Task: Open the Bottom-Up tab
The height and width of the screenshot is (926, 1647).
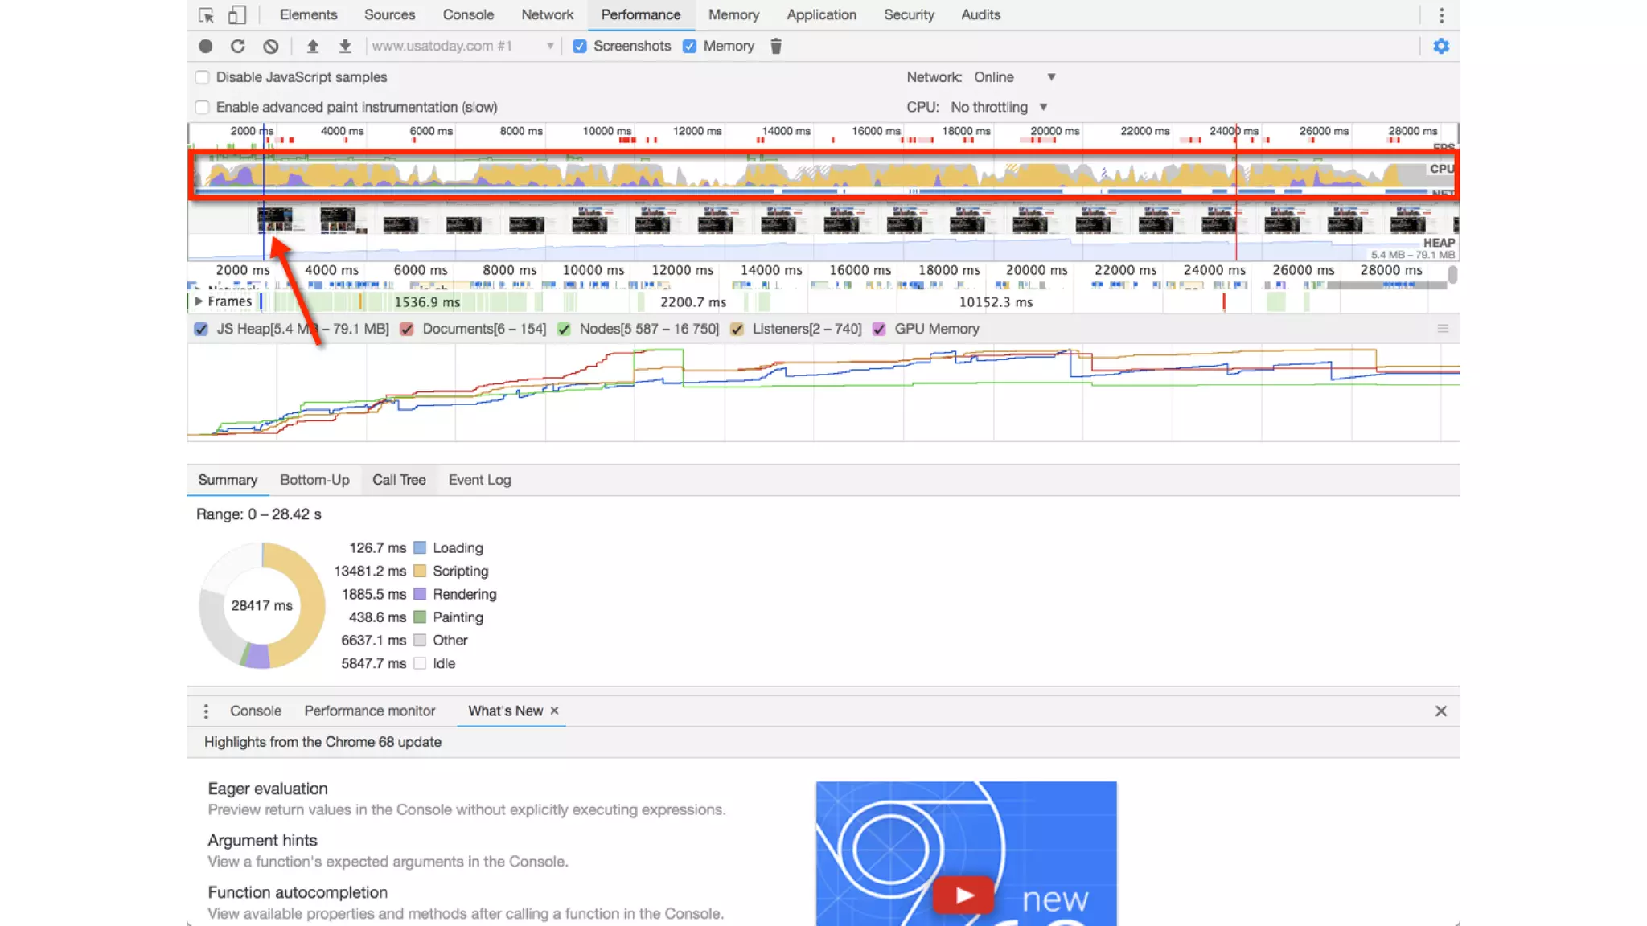Action: click(x=314, y=480)
